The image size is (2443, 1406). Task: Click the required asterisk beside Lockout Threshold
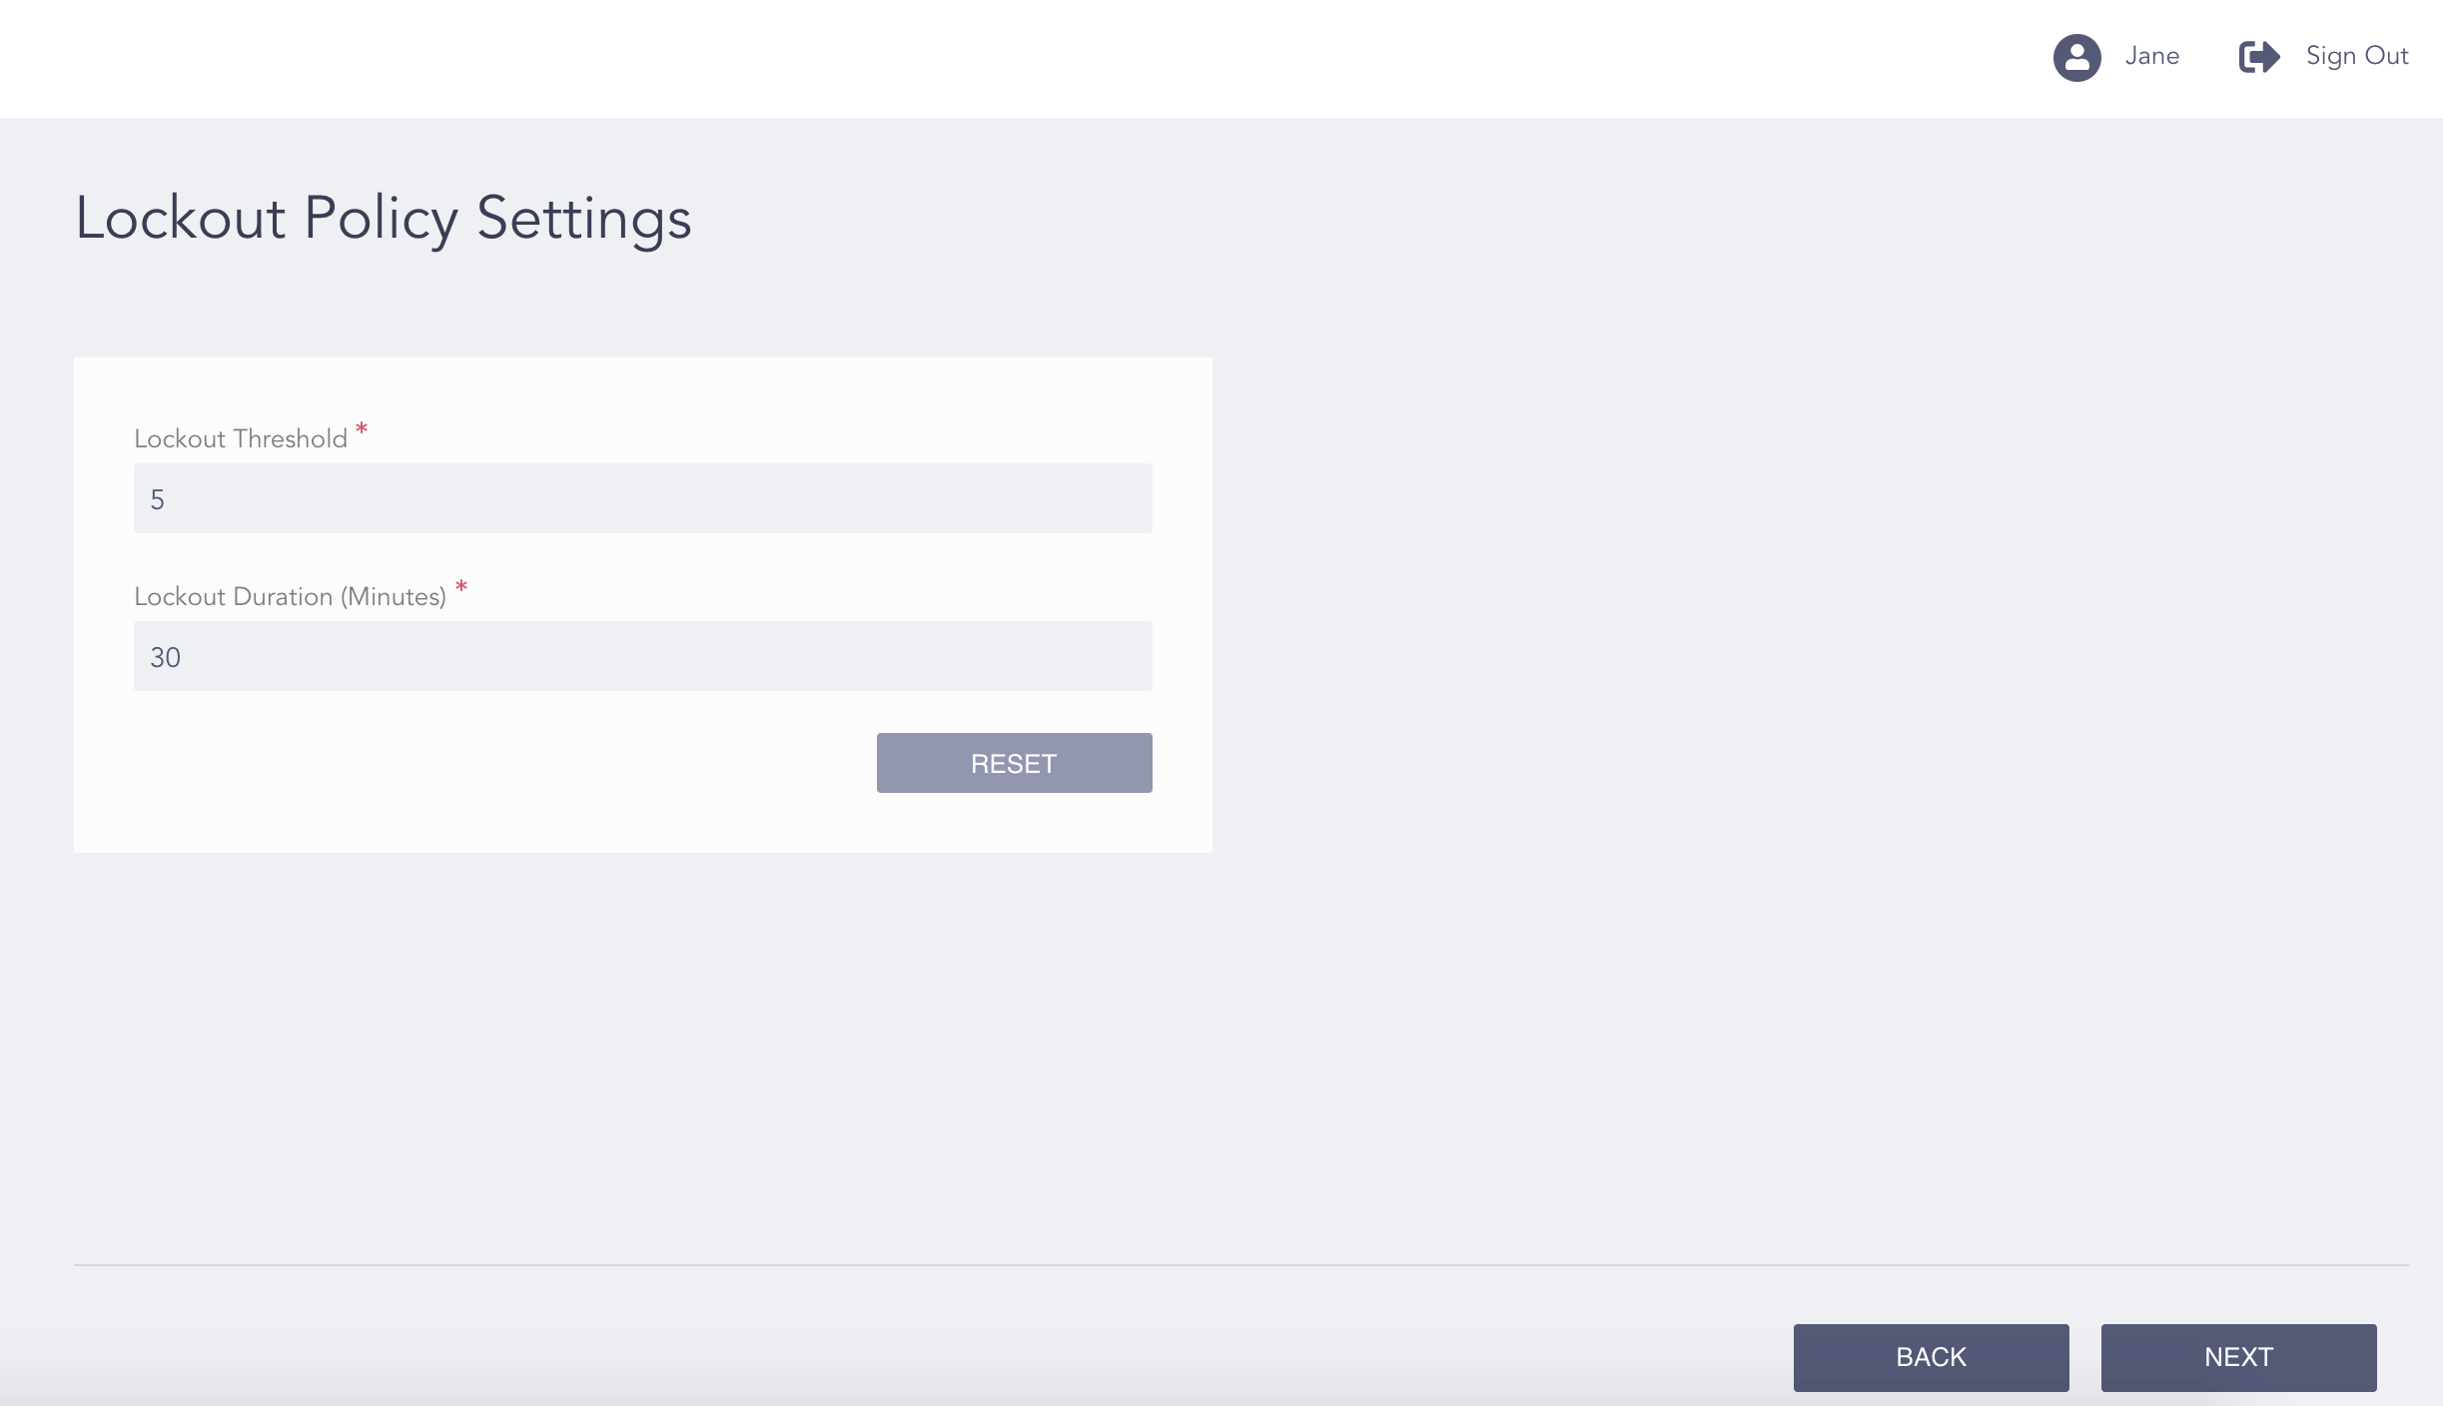point(362,430)
